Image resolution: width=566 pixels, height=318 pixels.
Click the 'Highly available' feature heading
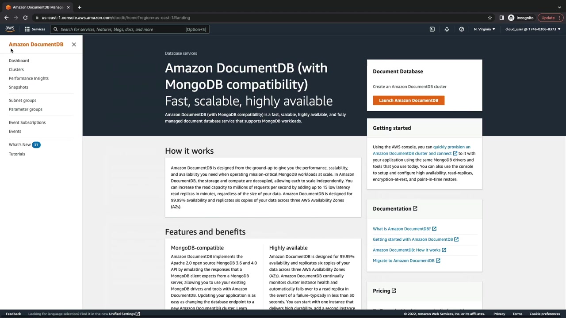click(288, 248)
